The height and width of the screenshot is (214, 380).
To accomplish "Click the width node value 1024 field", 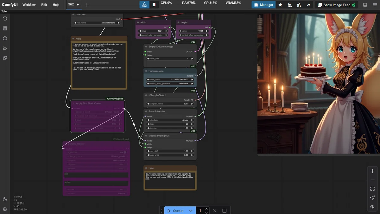I will [153, 31].
